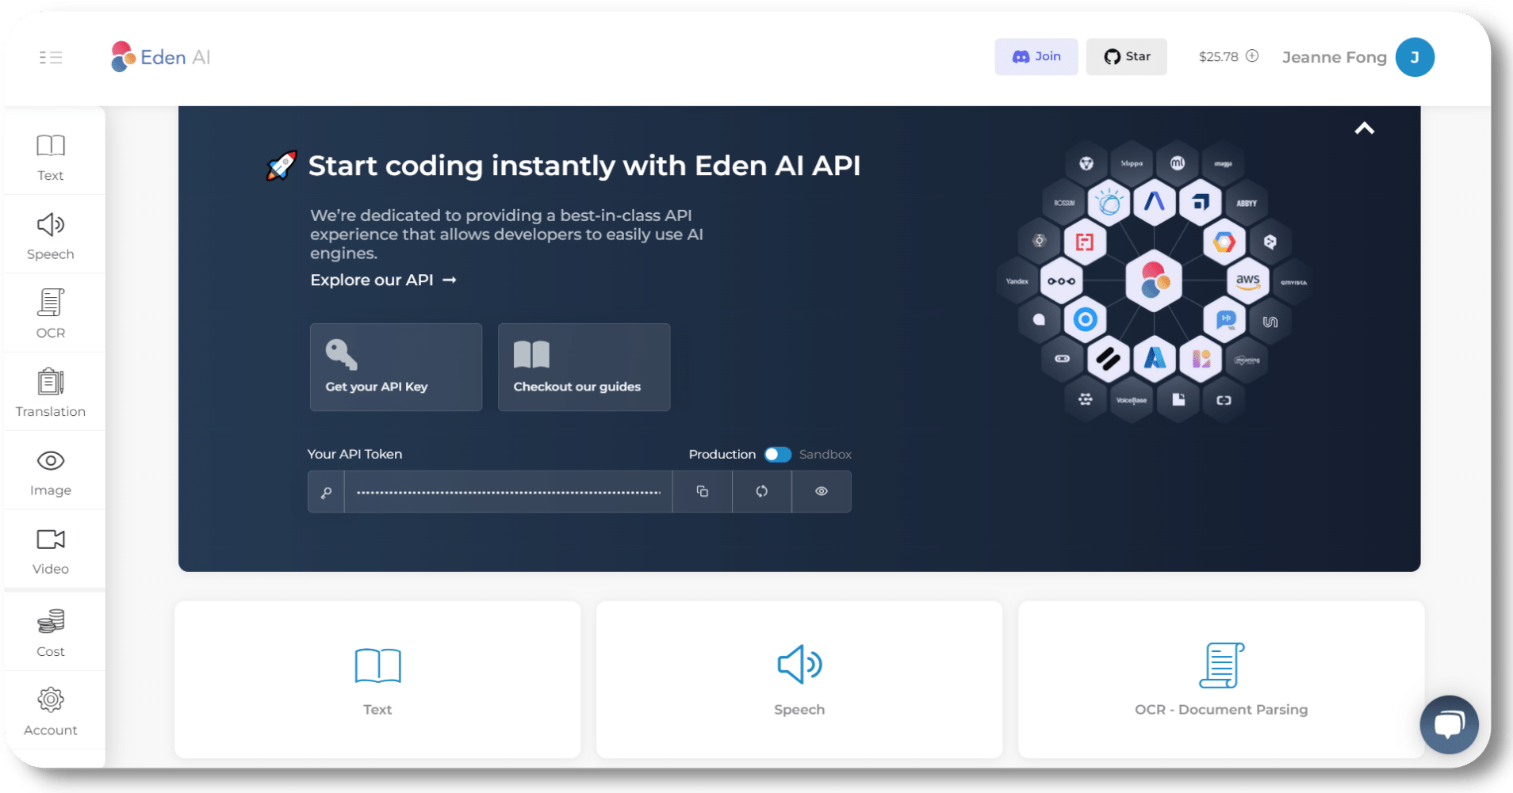Screen dimensions: 1513x793
Task: Click the API token field
Action: click(508, 492)
